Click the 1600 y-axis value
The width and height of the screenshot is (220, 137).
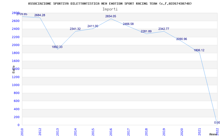pyautogui.click(x=16, y=61)
